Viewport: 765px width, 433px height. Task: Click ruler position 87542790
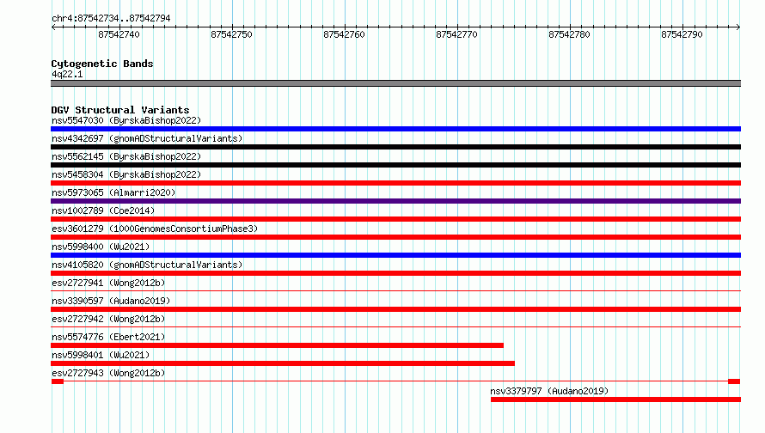[x=682, y=34]
